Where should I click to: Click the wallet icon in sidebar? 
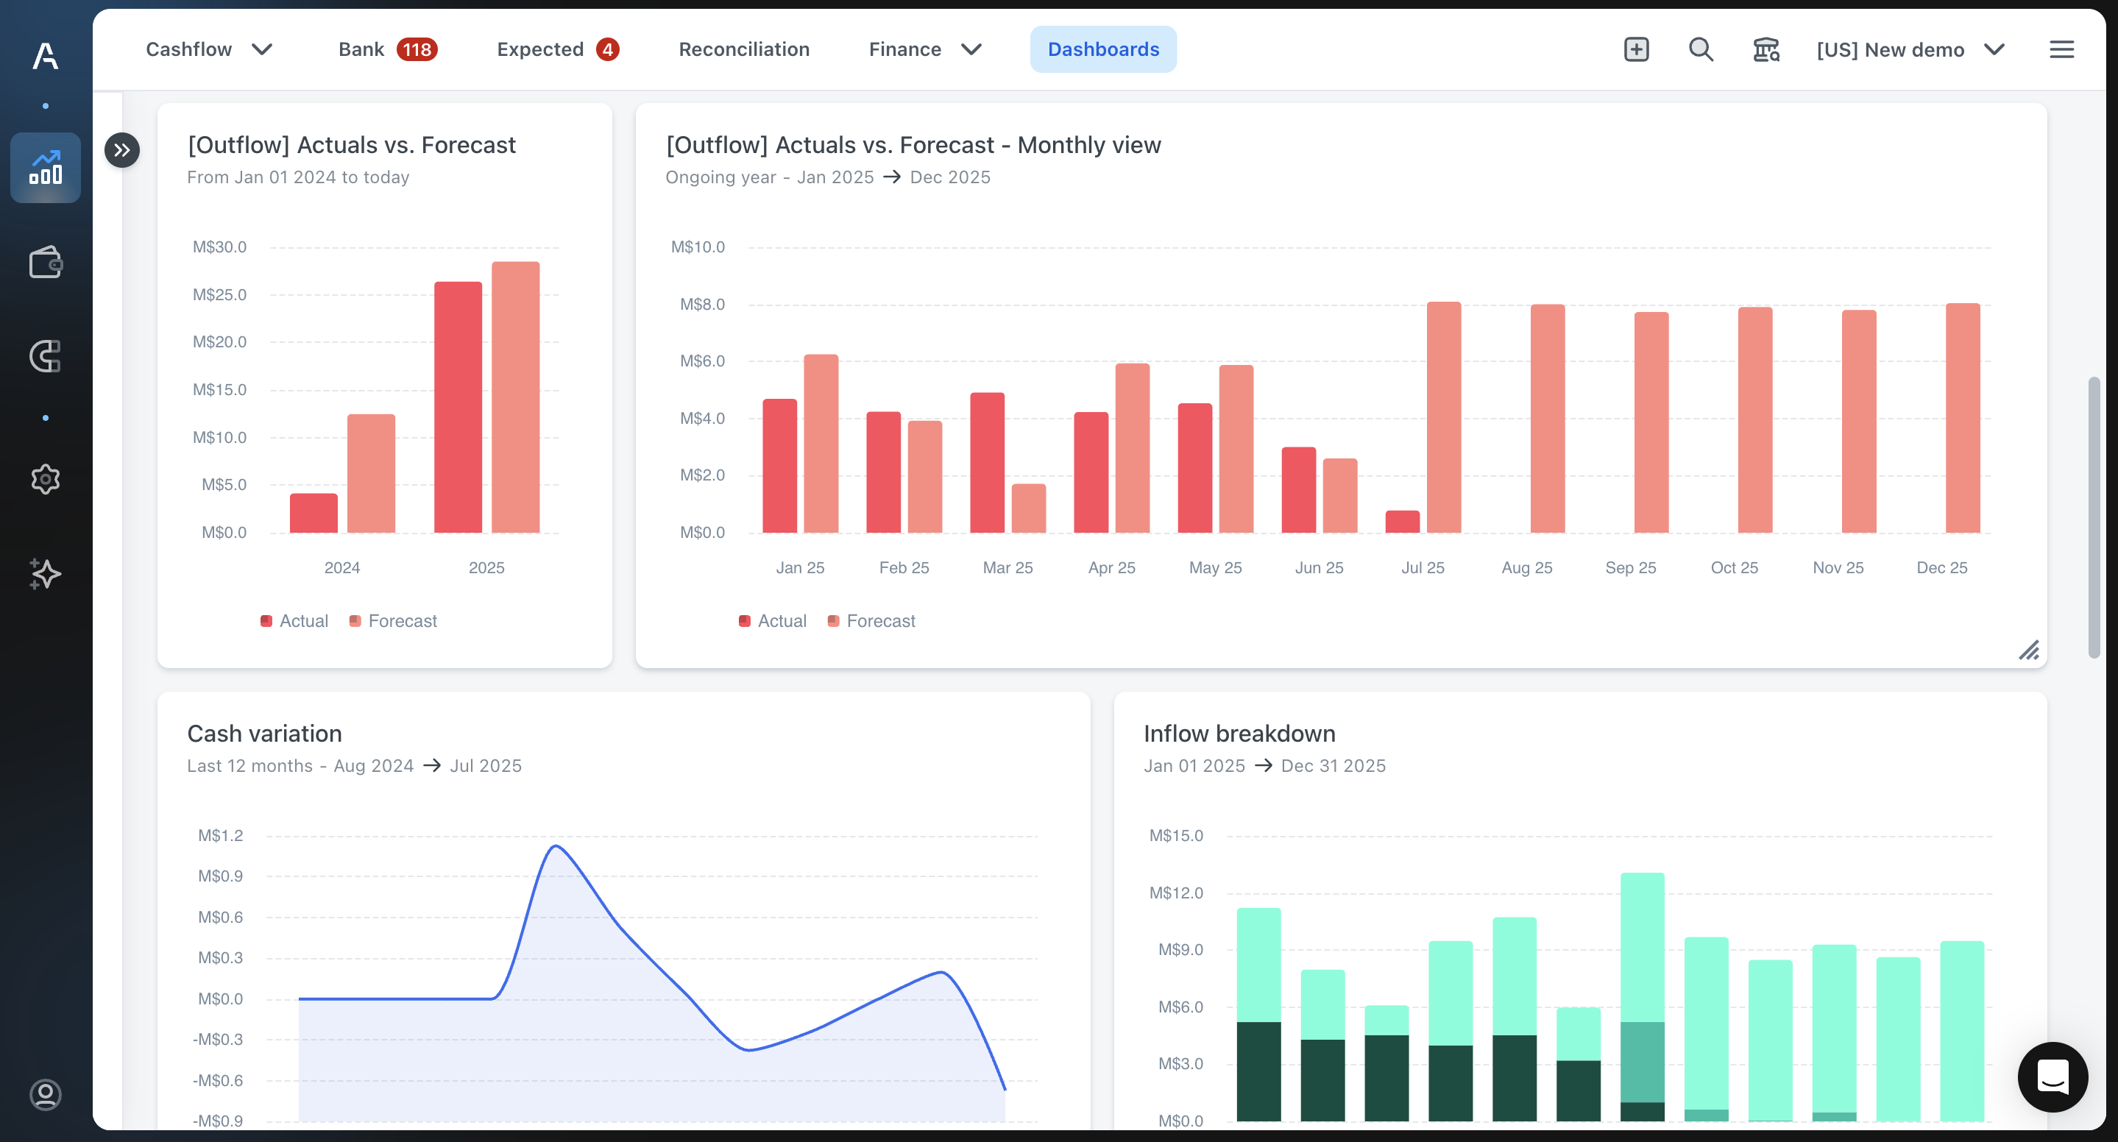(x=45, y=263)
